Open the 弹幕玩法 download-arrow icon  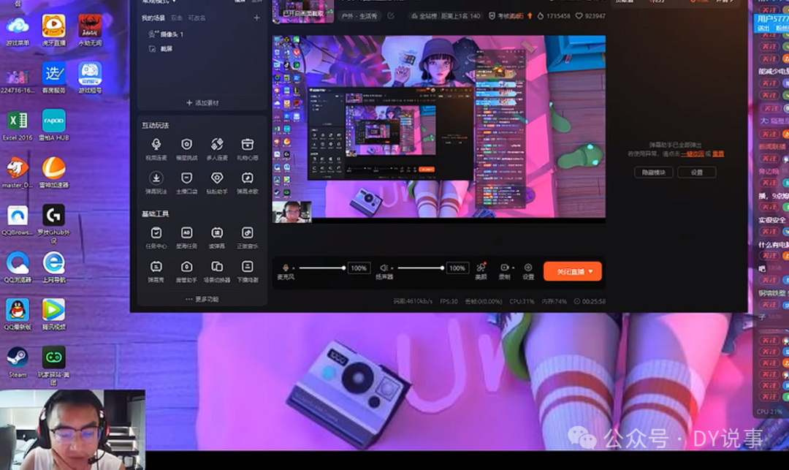point(156,183)
